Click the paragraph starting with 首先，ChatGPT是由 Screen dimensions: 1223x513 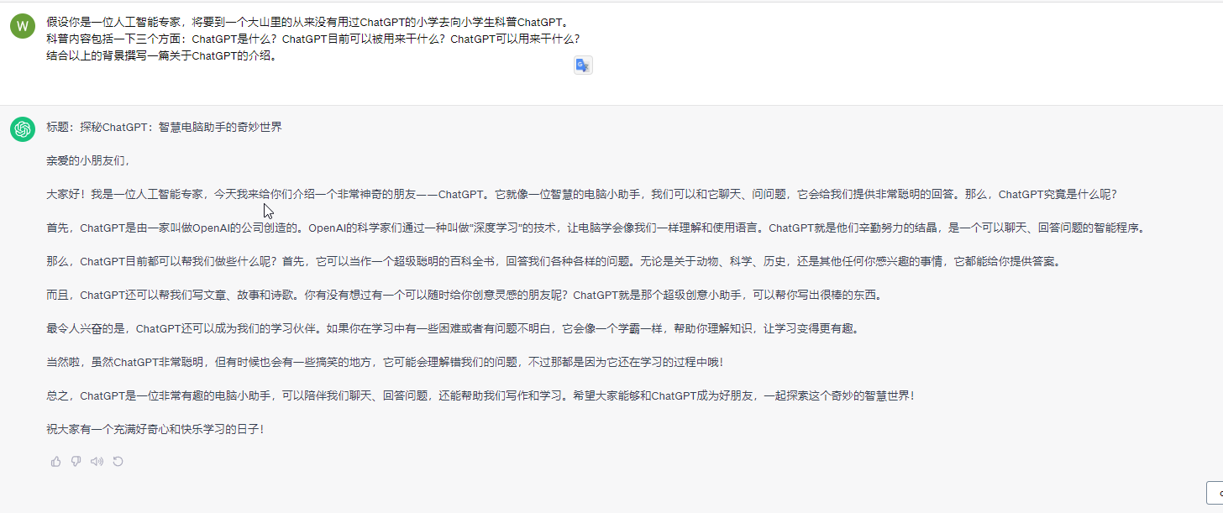click(x=595, y=228)
